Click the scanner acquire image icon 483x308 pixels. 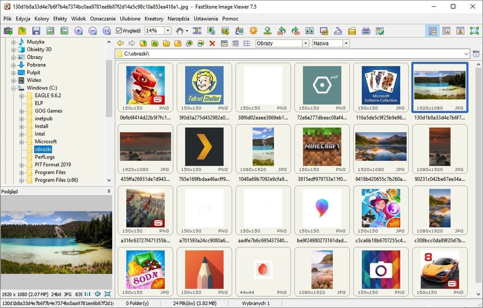[x=338, y=31]
